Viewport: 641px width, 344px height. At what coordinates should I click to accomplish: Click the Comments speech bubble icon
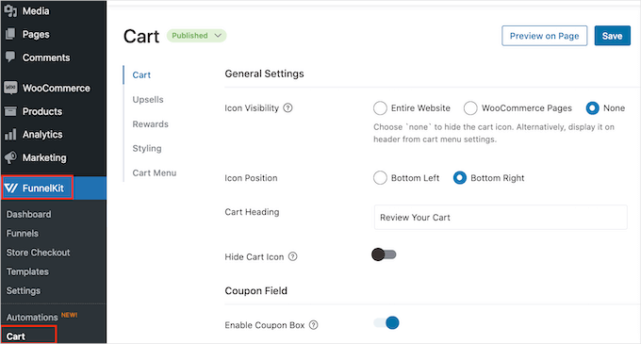click(10, 57)
